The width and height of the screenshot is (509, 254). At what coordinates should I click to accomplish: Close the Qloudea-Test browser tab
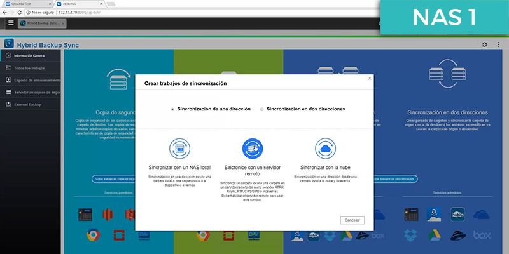tap(50, 4)
